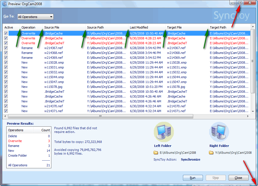The width and height of the screenshot is (258, 186).
Task: Click the 6/28/2008 10:51:20 PM date cell
Action: coord(146,87)
